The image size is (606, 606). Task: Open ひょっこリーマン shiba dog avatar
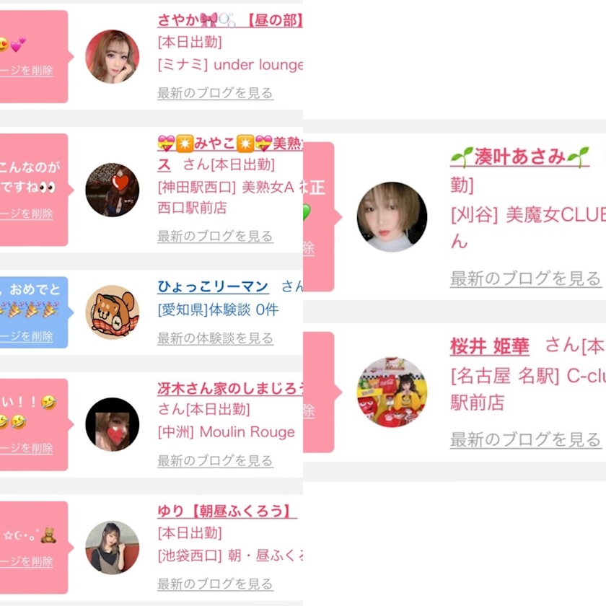click(x=112, y=312)
